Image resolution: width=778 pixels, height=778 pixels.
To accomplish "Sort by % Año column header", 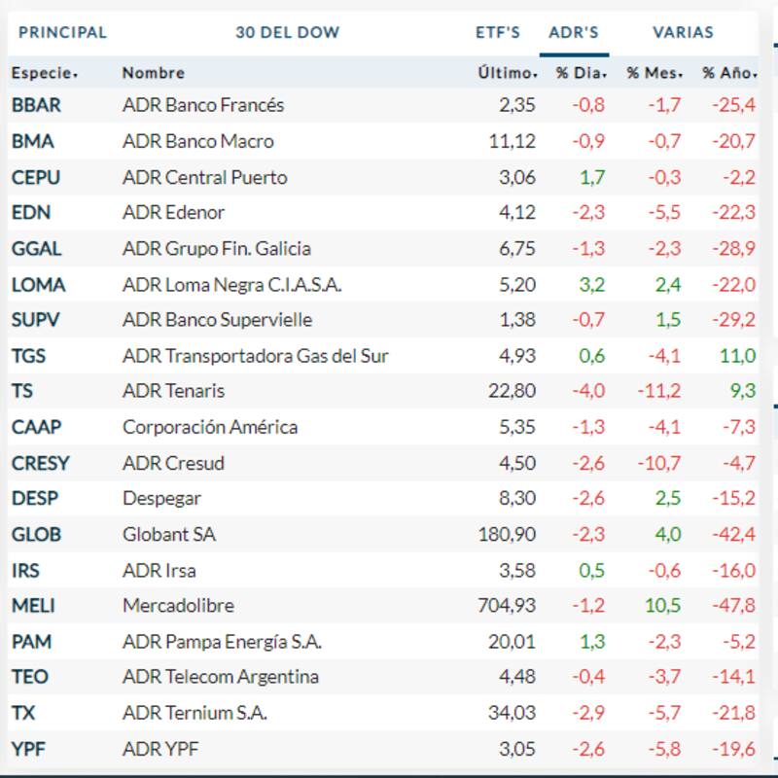I will 729,73.
